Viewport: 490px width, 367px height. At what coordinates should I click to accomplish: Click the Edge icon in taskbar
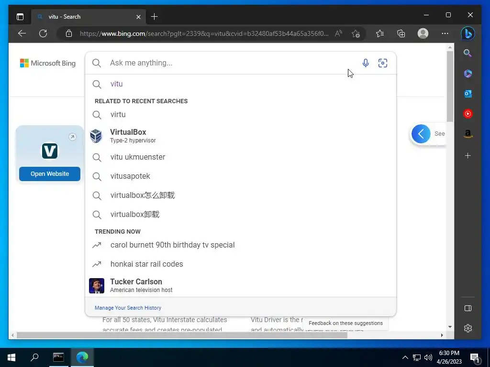(x=82, y=357)
